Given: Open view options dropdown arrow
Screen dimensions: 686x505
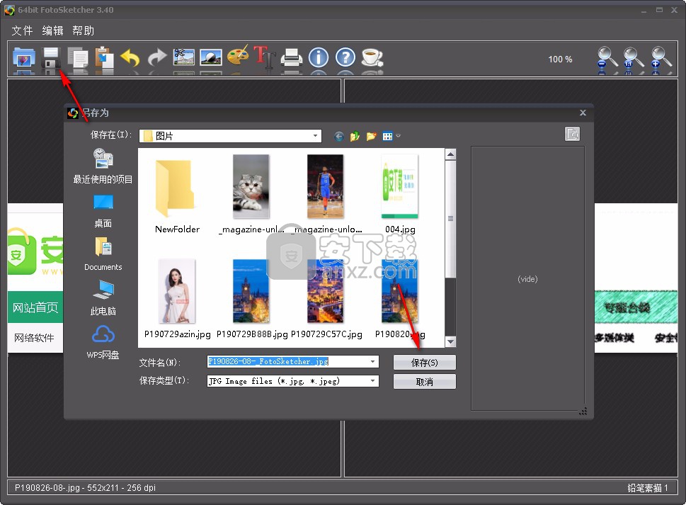Looking at the screenshot, I should pos(398,137).
